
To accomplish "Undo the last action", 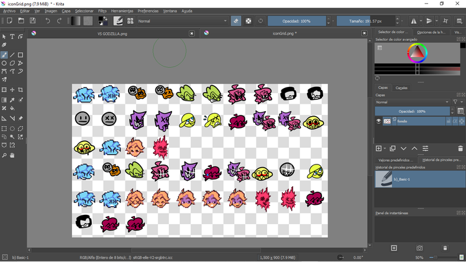I will coord(48,20).
